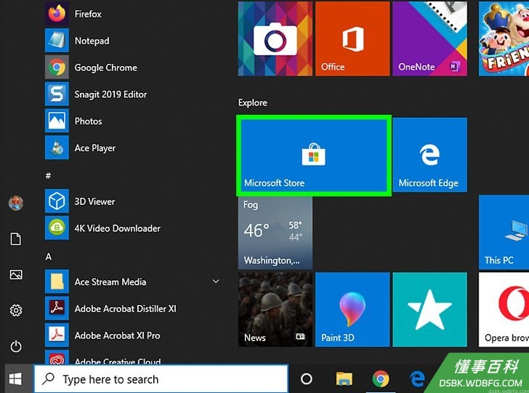Open Pictures from the Start sidebar

(x=16, y=275)
